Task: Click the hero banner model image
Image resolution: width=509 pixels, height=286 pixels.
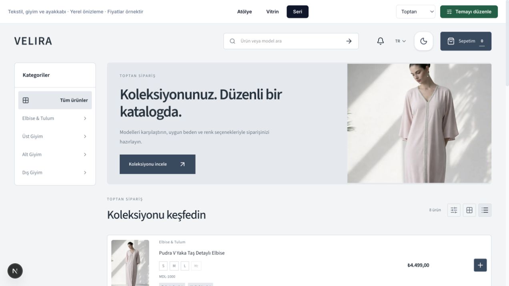Action: coord(419,123)
